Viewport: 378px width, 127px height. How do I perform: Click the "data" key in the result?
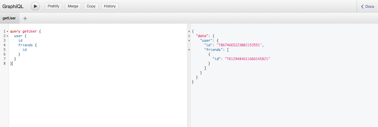(x=202, y=36)
